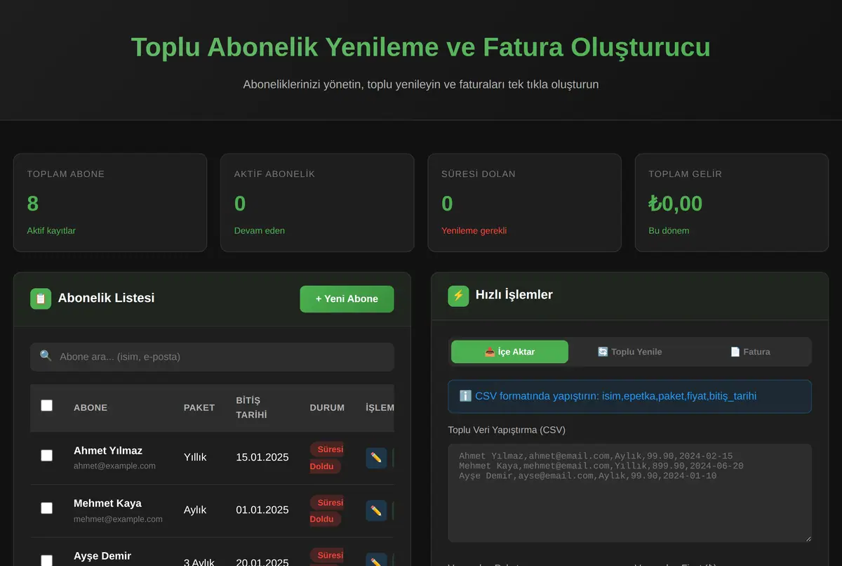Click the Yıllık package cell for Ahmet Yılmaz
The width and height of the screenshot is (842, 566).
point(195,457)
